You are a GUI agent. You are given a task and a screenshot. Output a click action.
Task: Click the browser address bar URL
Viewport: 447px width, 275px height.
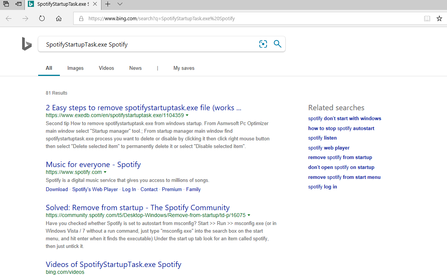161,19
